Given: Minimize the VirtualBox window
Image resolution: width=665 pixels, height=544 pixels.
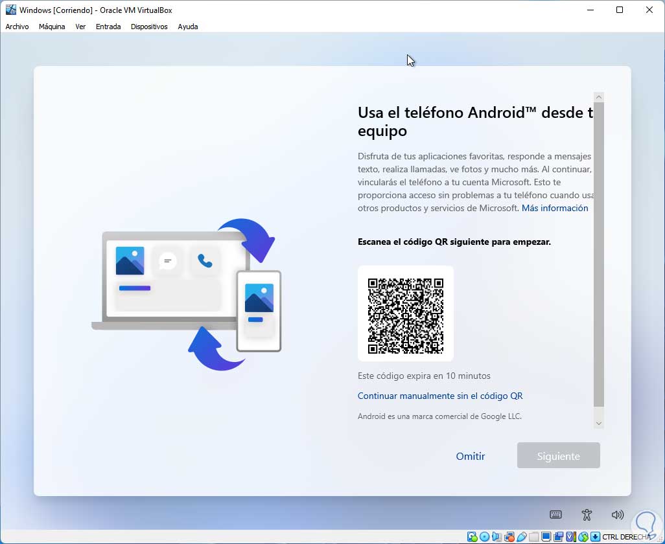Looking at the screenshot, I should pos(590,10).
